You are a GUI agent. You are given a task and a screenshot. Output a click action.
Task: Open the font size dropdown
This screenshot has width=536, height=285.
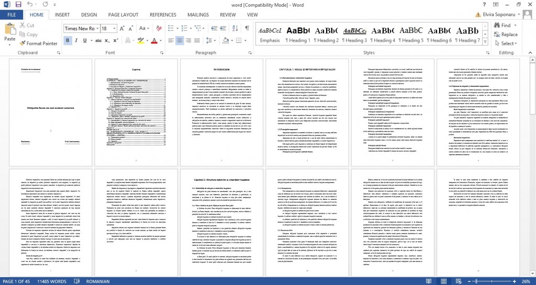click(113, 28)
